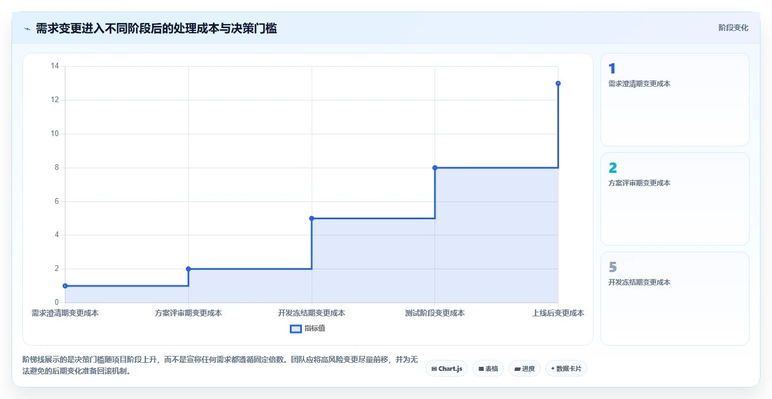Viewport: 772px width, 399px height.
Task: Open the 开发冻结期变更成本 data card
Action: 675,298
